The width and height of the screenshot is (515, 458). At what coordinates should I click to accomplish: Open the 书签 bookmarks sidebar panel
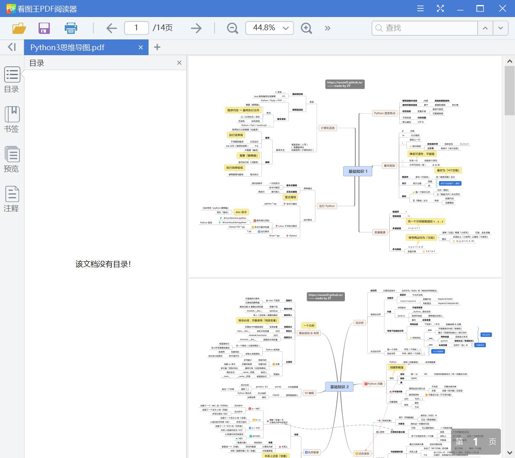point(12,119)
